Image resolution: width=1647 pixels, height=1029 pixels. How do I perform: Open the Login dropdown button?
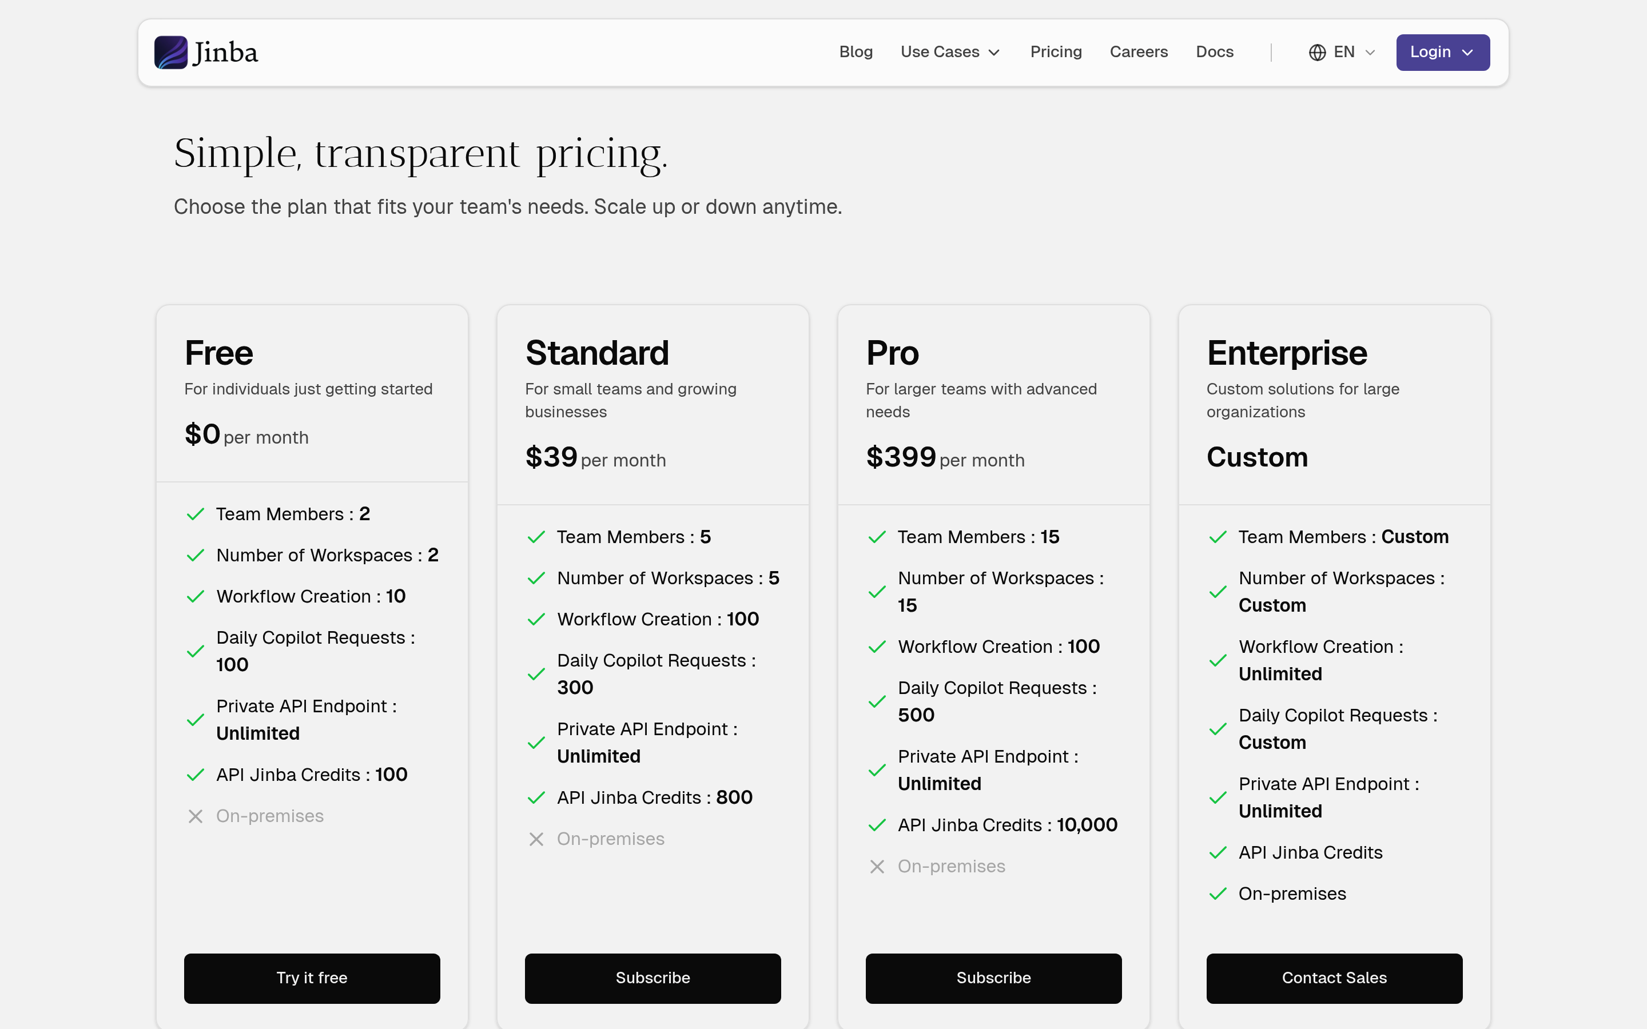click(x=1442, y=53)
